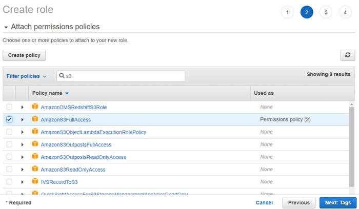Screen dimensions: 359x209
Task: Click the 'None' value for IVSRecordToS3
Action: pyautogui.click(x=266, y=182)
